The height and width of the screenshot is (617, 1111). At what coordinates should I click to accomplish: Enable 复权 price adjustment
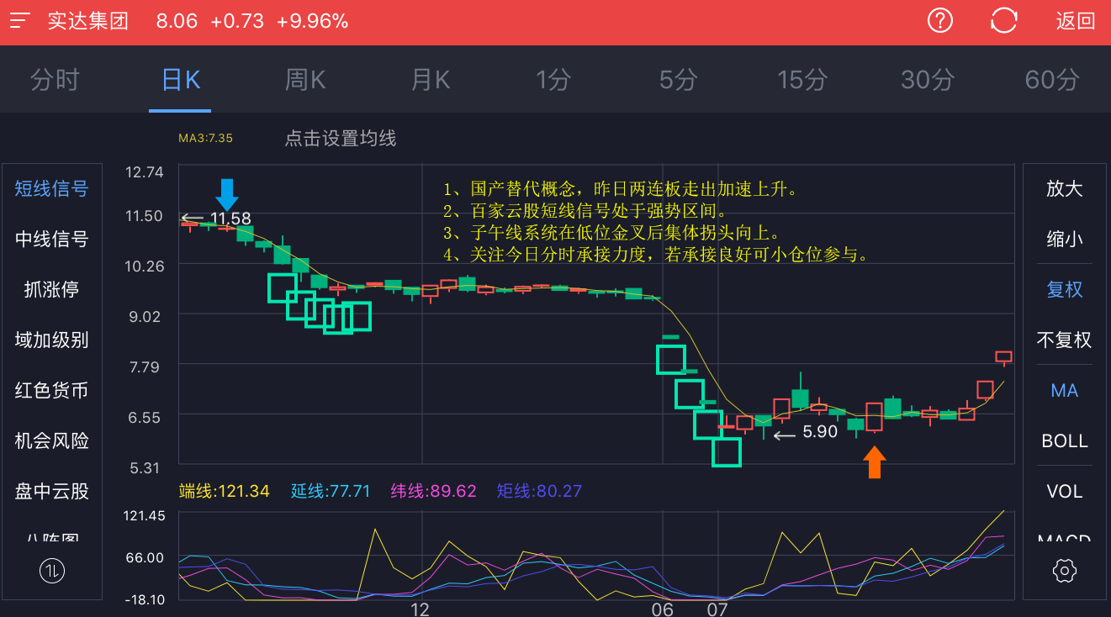tap(1064, 289)
